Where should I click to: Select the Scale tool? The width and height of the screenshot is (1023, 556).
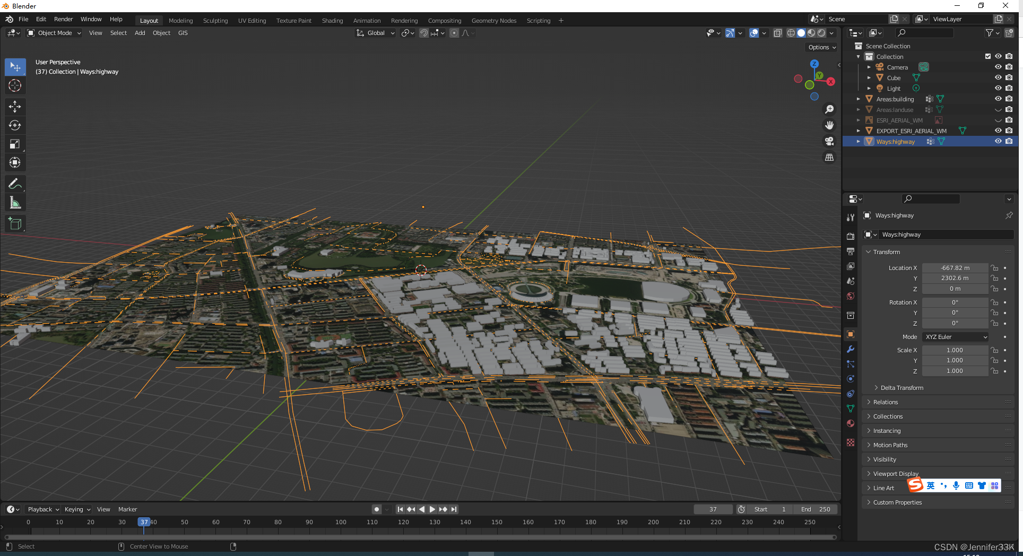pos(15,144)
